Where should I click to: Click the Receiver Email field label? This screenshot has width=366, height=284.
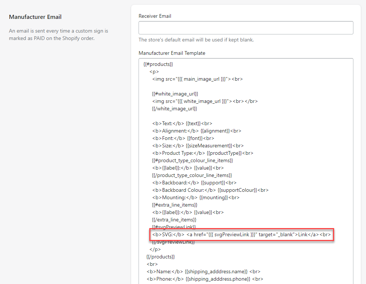[x=155, y=16]
